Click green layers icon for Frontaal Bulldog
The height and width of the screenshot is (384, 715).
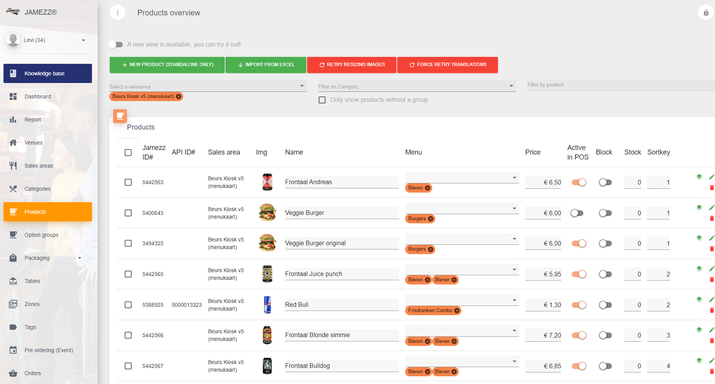tap(699, 361)
